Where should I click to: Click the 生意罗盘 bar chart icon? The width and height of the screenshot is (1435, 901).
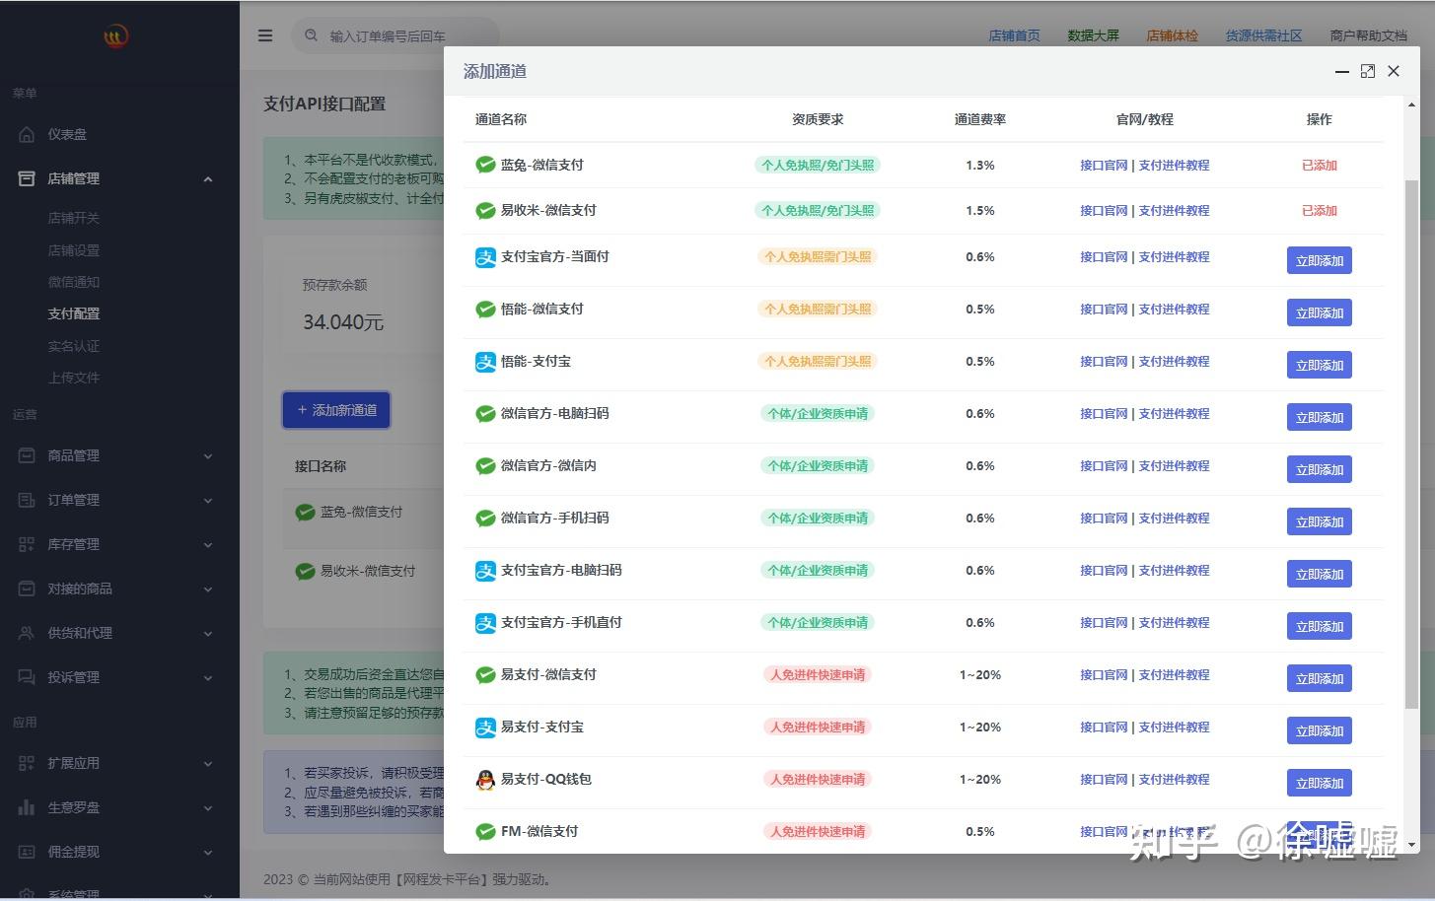27,807
